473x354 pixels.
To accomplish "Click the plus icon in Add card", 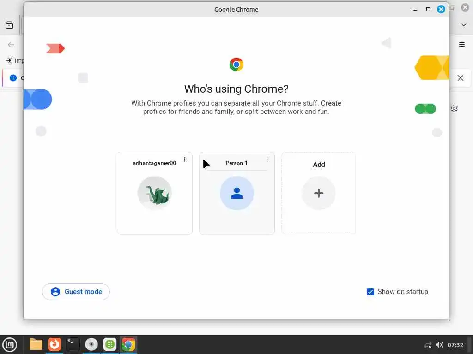I will click(x=319, y=193).
